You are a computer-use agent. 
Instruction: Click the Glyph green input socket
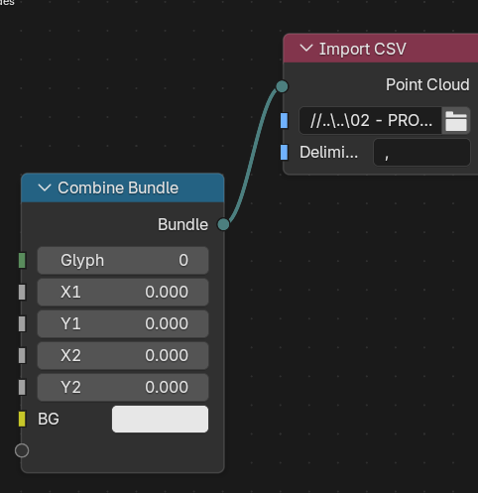22,260
